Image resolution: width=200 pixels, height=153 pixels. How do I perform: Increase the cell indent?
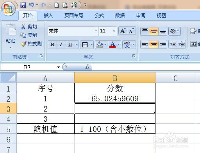[x=182, y=44]
